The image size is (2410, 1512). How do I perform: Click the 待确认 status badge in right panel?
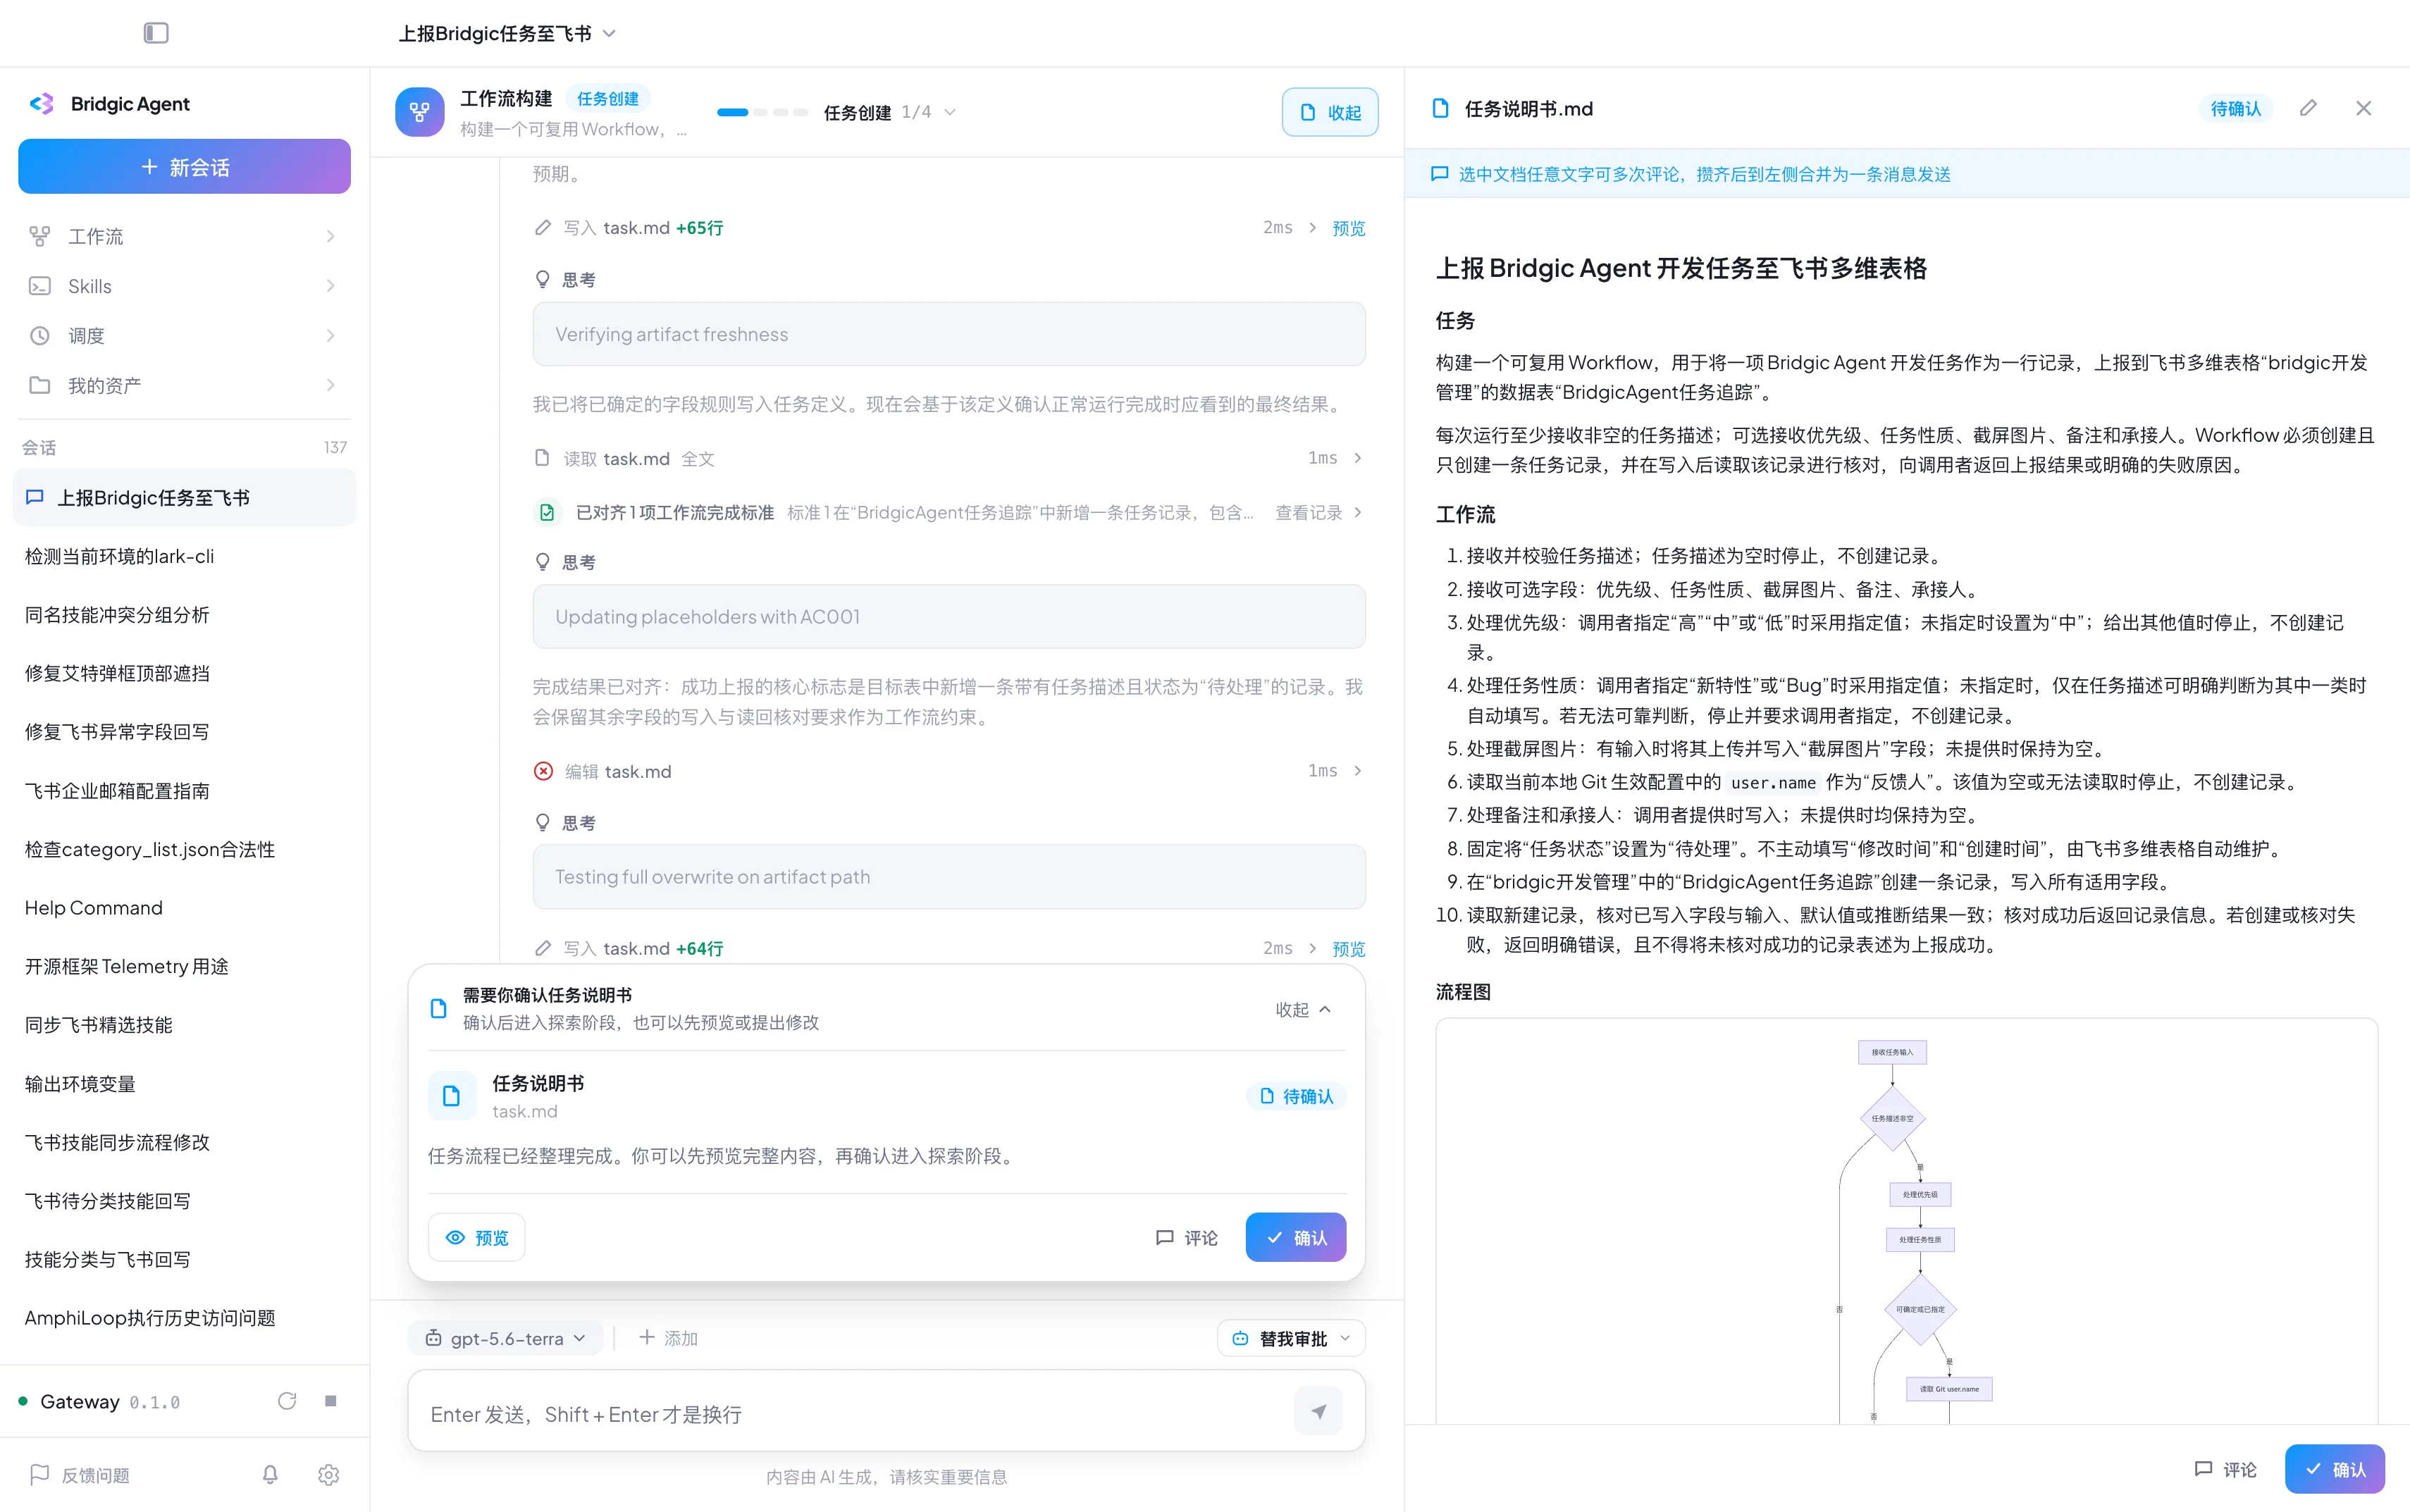click(2236, 108)
